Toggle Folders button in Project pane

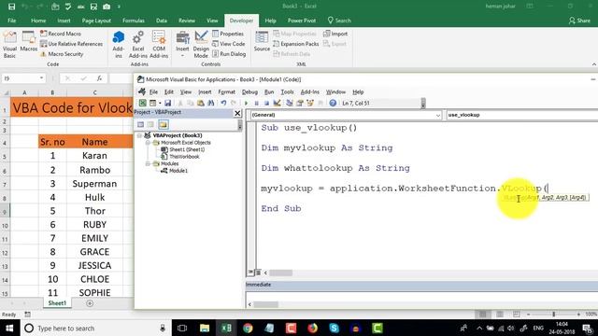164,124
